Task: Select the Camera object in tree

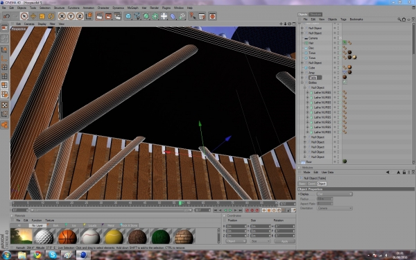Action: [313, 38]
